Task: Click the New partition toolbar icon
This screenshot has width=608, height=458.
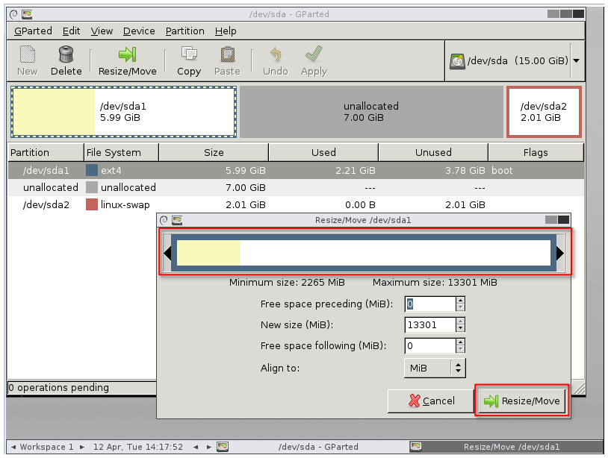Action: pyautogui.click(x=27, y=54)
